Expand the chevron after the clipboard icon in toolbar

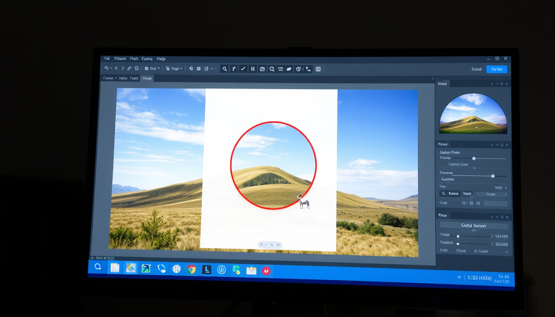(212, 69)
